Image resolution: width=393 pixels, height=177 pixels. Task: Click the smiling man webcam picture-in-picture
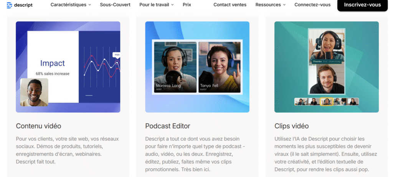[x=34, y=92]
